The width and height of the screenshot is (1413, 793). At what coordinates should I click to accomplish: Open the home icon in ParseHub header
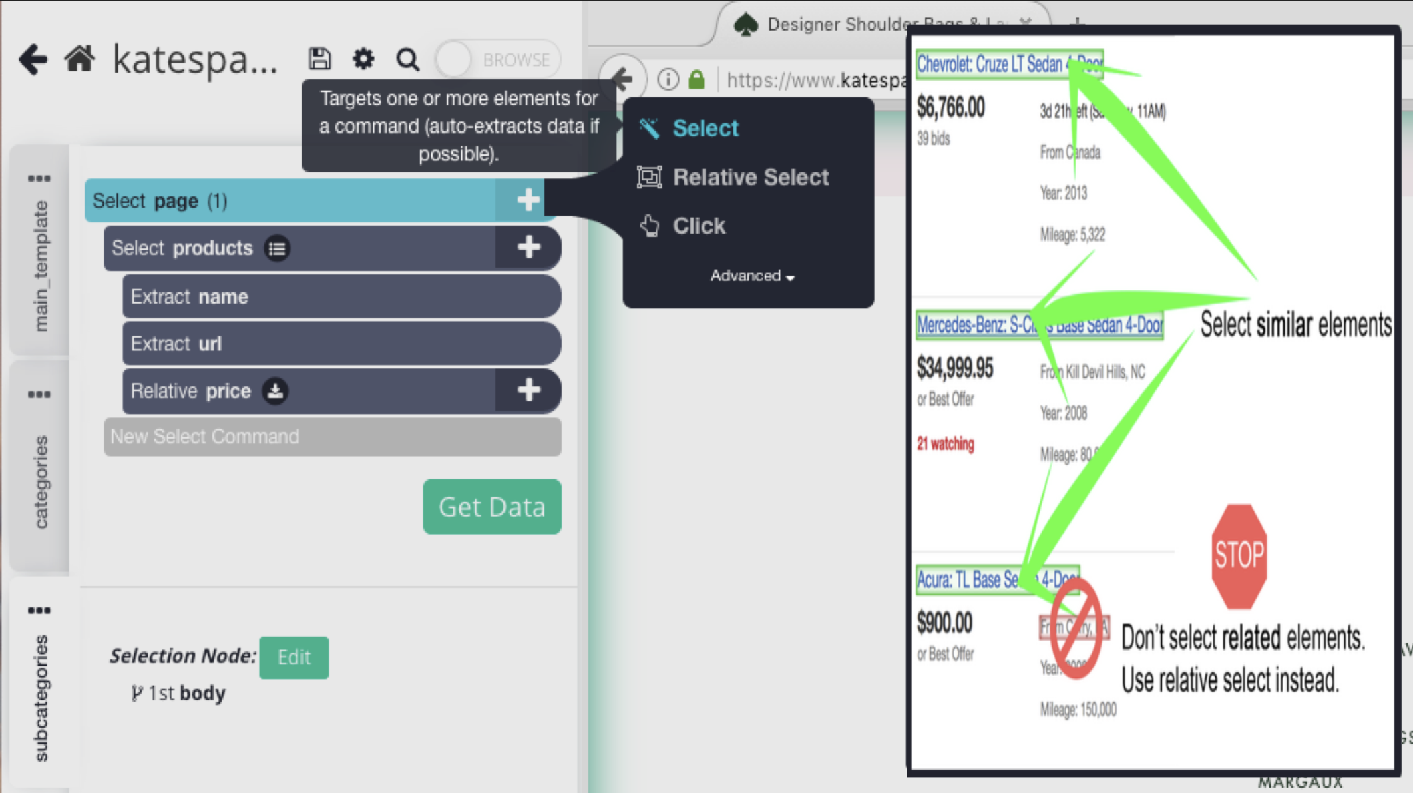coord(79,59)
